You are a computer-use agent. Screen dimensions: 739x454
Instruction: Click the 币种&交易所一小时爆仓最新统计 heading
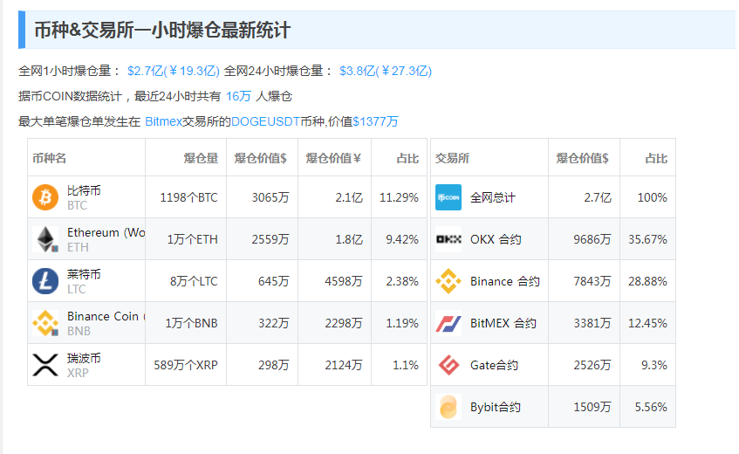tap(162, 31)
